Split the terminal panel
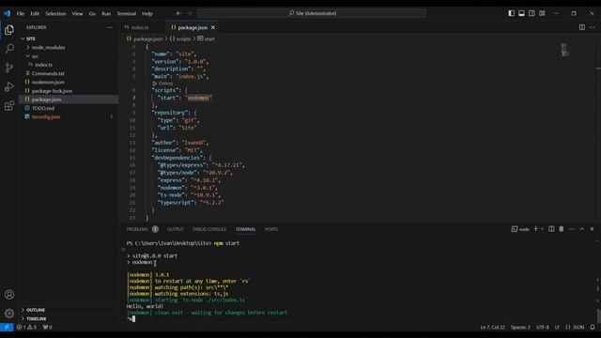Screen dimensions: 601x338 (551, 229)
